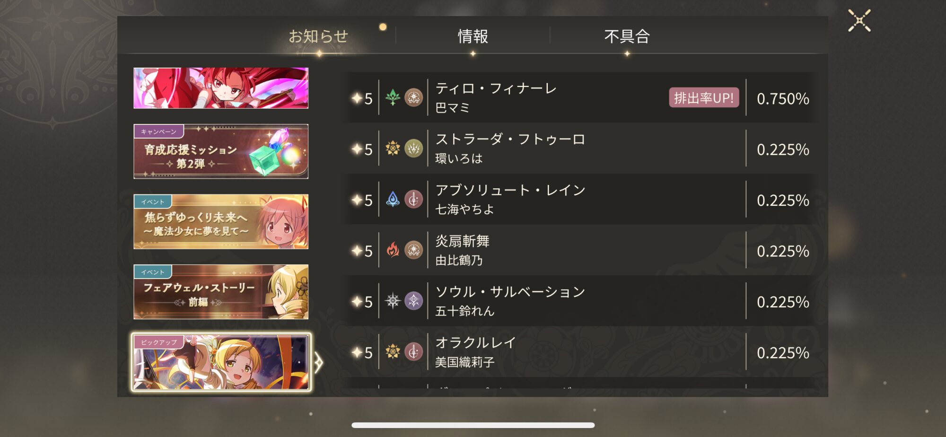The width and height of the screenshot is (946, 437).
Task: Click the role icon beside 巴マミ row
Action: [414, 97]
